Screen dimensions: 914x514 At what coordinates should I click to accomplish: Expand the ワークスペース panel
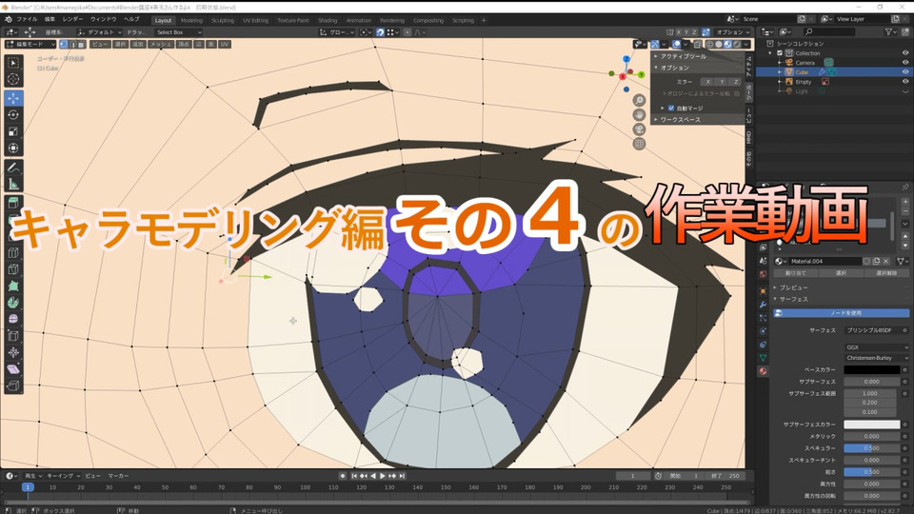[x=697, y=120]
